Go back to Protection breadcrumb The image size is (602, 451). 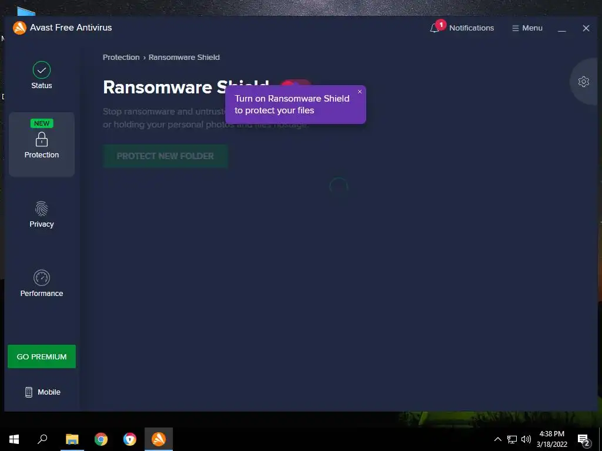click(x=121, y=57)
